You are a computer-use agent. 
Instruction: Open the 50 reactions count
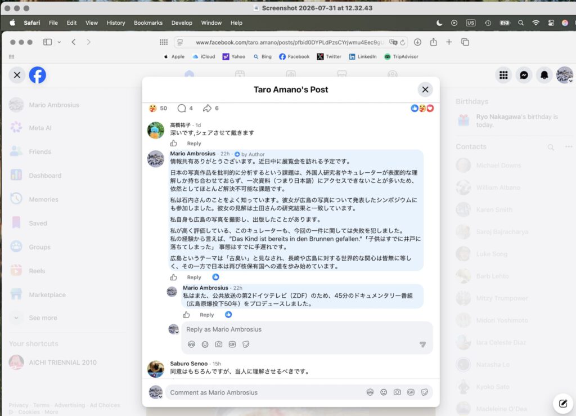164,108
